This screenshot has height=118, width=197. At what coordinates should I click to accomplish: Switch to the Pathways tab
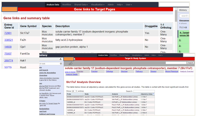tap(139, 72)
